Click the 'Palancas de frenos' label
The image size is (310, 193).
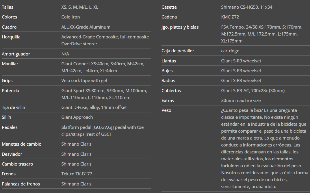21,184
